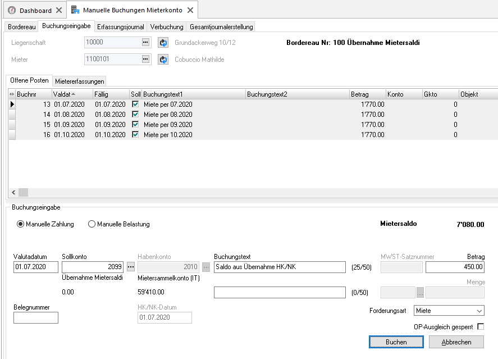Toggle the OP-Ausgleich gesperrt checkbox

(x=481, y=326)
